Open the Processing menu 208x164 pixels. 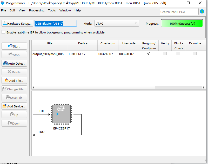click(37, 10)
